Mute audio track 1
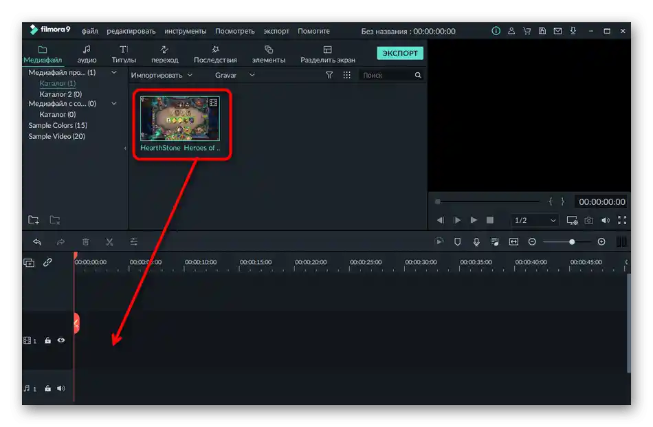653x427 pixels. click(x=61, y=388)
